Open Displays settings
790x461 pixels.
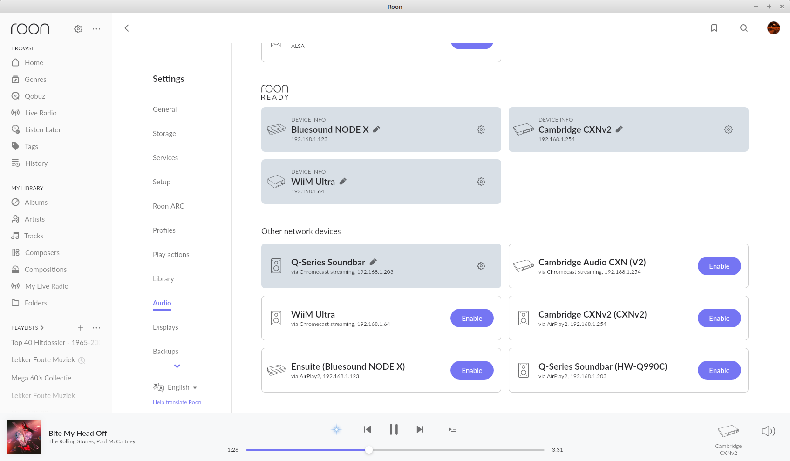[x=165, y=327]
